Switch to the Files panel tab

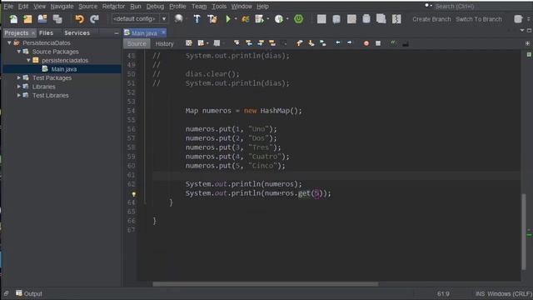pos(47,33)
